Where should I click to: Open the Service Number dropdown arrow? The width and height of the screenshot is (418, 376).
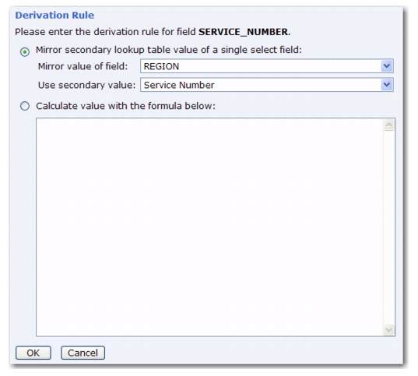point(387,85)
